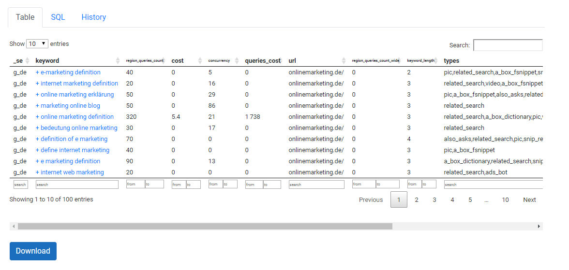Click concurrency 'from' filter field
569x270 pixels.
[x=216, y=184]
